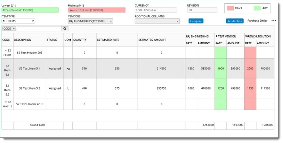Open the three-dot more options menu
The height and width of the screenshot is (143, 283).
274,21
